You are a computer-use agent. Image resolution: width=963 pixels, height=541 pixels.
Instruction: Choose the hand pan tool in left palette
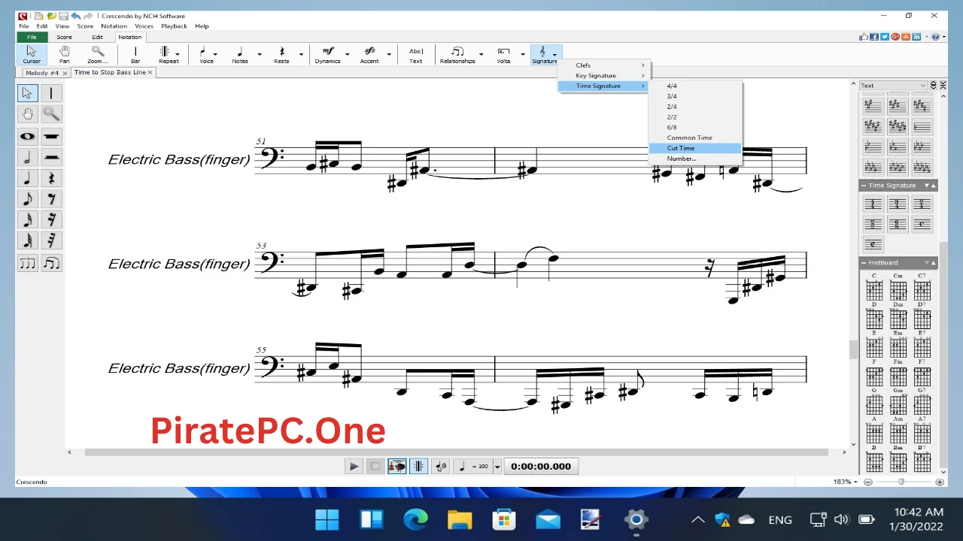pyautogui.click(x=28, y=114)
